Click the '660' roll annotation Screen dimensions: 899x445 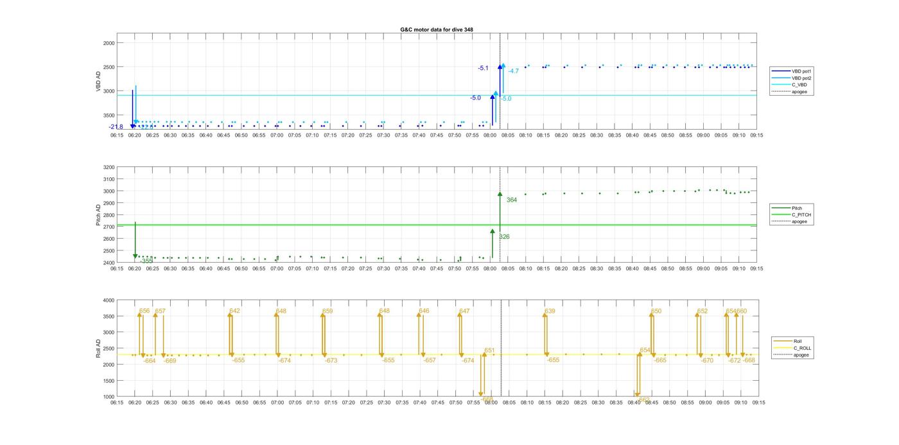tap(742, 311)
